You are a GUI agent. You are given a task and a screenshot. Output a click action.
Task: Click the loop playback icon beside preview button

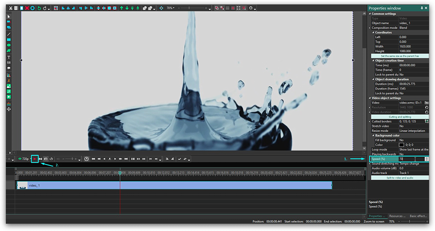pos(52,159)
